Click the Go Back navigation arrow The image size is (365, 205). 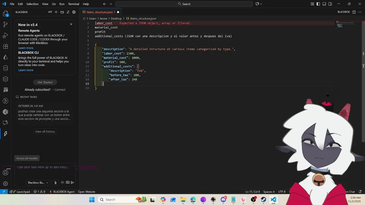coord(104,4)
